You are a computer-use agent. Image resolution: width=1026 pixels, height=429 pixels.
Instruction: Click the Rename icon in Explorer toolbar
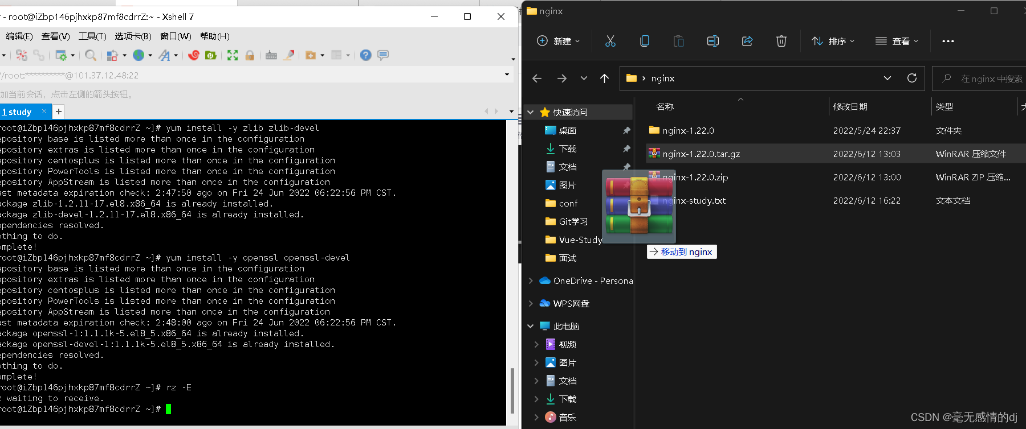713,41
